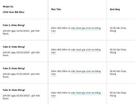Click '(Thời Gian Bắt Đầu)' header subtitle
The height and width of the screenshot is (105, 135).
coord(13,12)
